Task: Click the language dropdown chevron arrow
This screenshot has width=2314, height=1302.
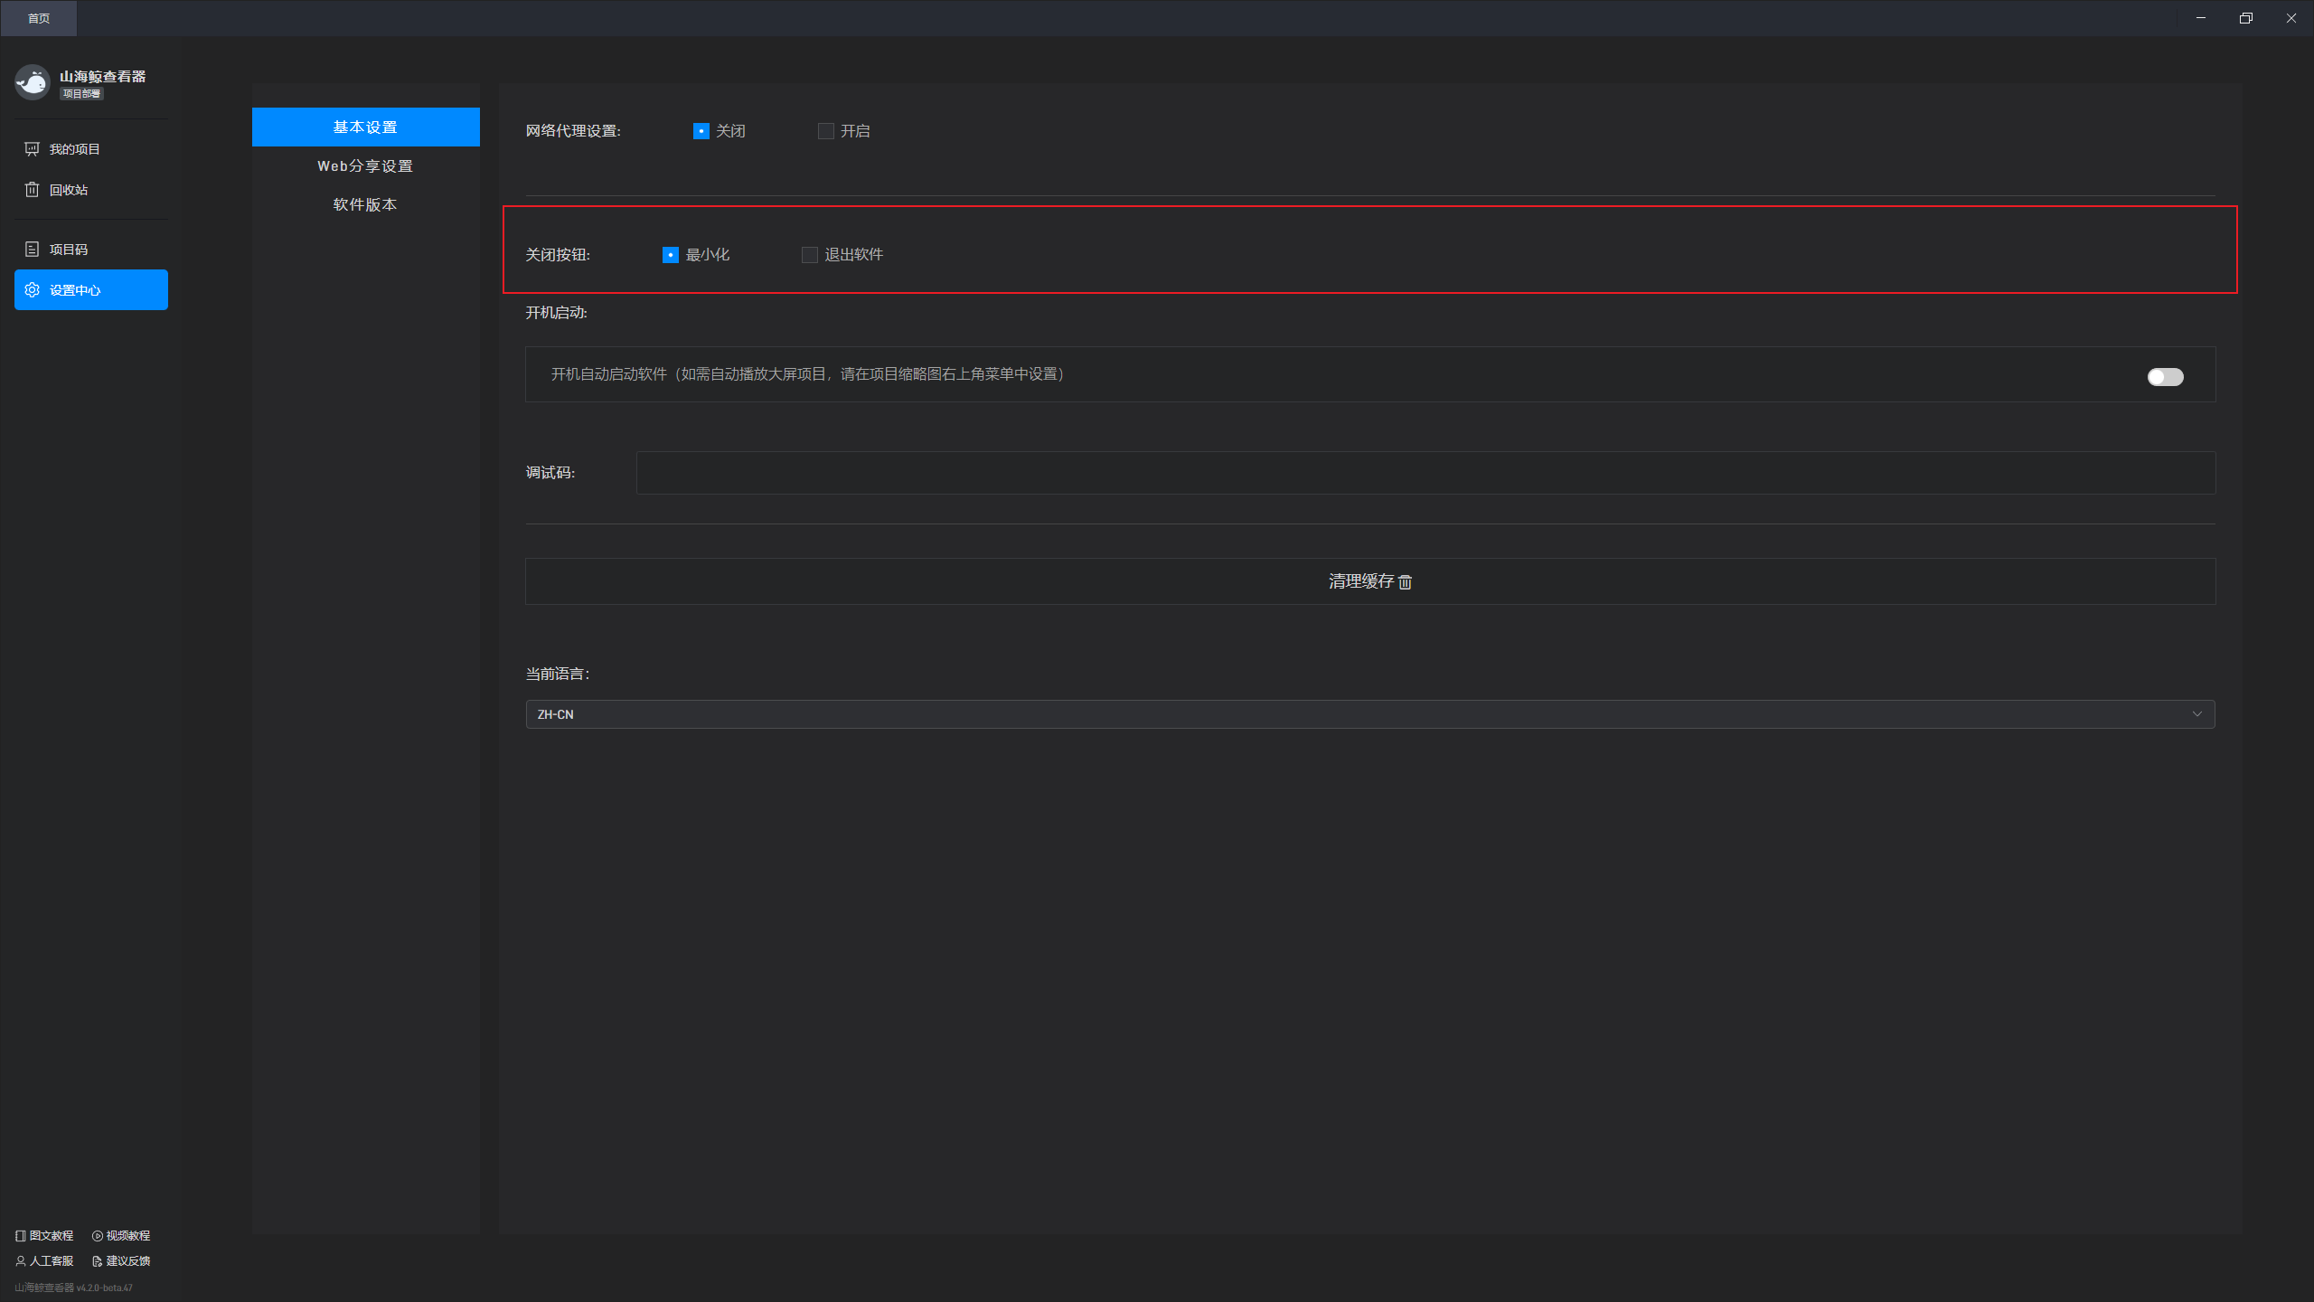Action: tap(2197, 714)
